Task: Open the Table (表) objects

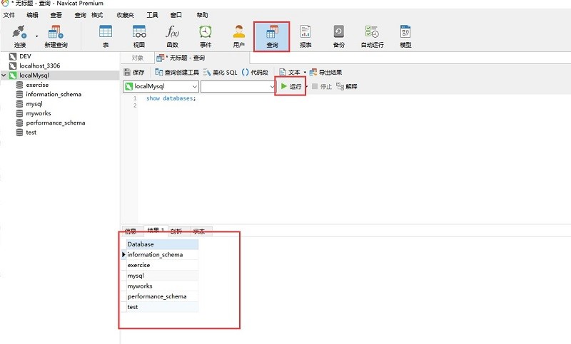Action: [x=106, y=36]
